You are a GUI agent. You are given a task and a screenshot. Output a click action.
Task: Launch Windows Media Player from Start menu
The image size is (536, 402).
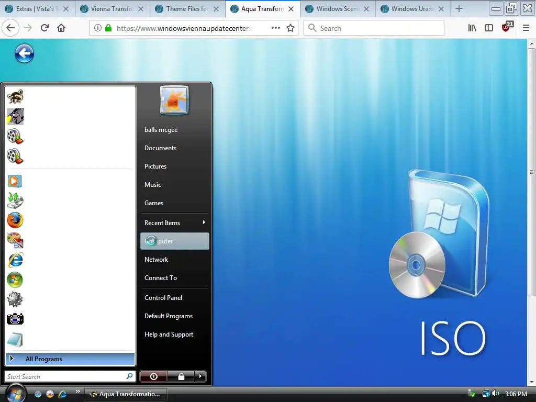pyautogui.click(x=15, y=181)
